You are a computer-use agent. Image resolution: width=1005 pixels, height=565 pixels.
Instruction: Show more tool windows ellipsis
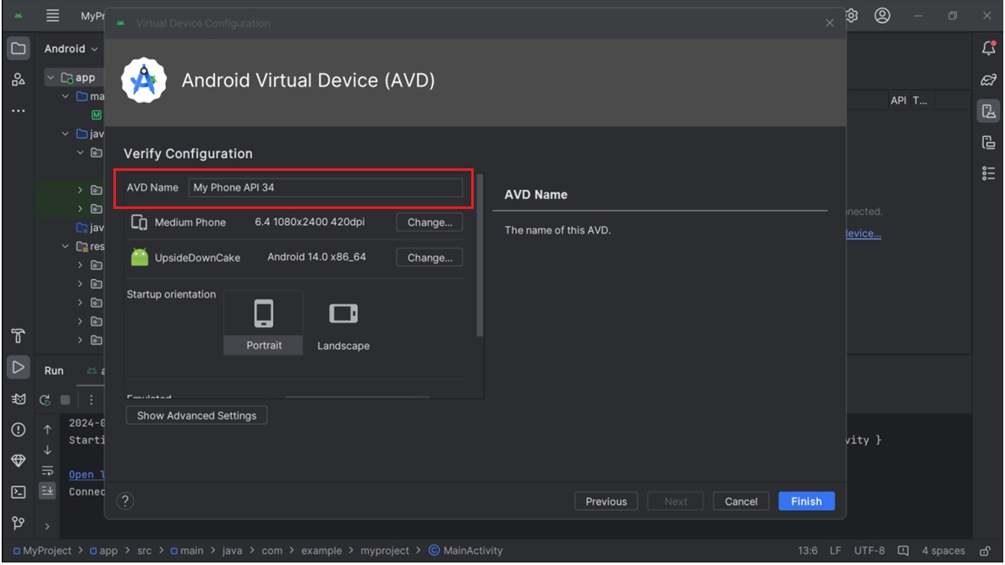click(x=19, y=111)
